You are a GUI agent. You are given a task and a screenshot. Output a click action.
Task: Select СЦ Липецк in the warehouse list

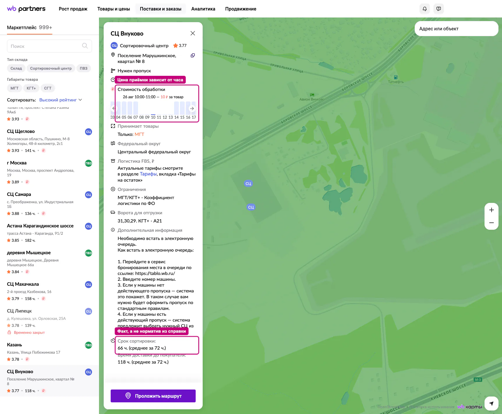point(50,321)
